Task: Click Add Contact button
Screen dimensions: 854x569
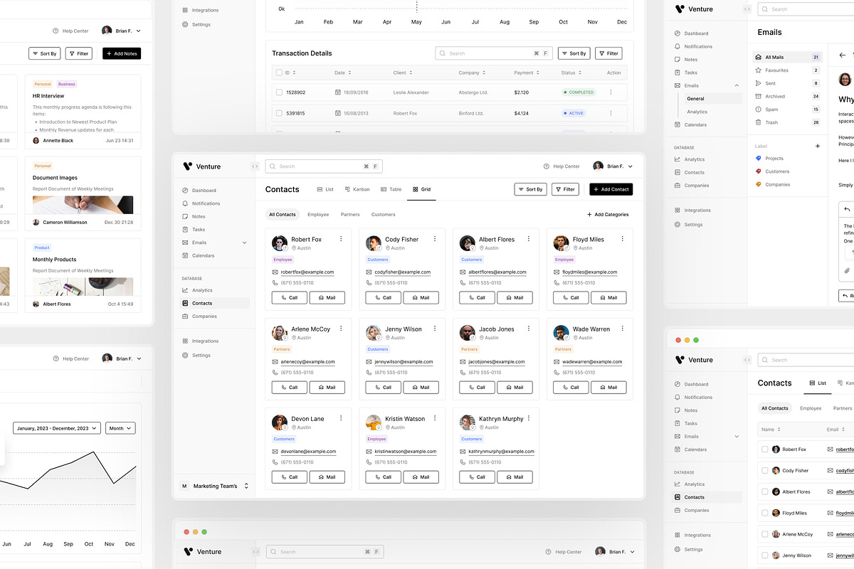Action: [x=611, y=189]
